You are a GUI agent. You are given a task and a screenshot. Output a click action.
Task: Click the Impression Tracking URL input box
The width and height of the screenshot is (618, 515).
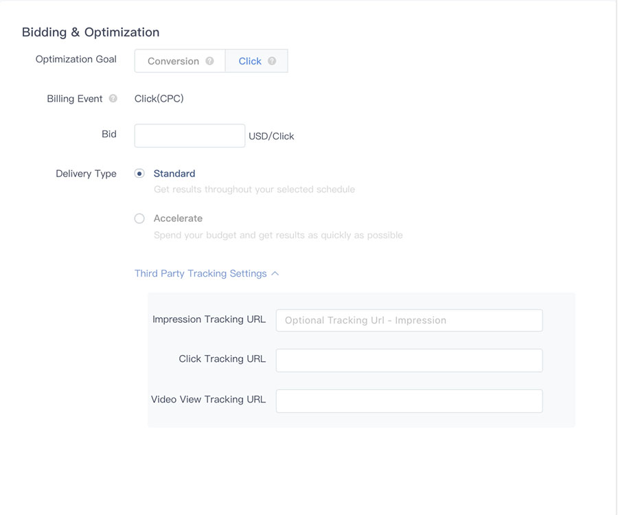click(x=409, y=320)
